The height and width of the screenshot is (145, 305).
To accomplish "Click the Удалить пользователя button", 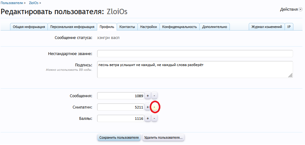I will [x=163, y=137].
